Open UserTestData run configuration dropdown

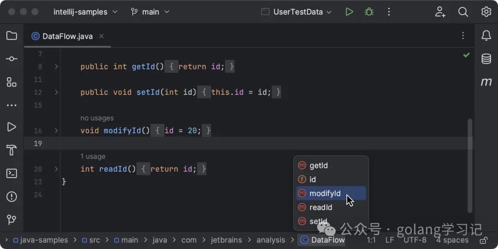[x=296, y=12]
